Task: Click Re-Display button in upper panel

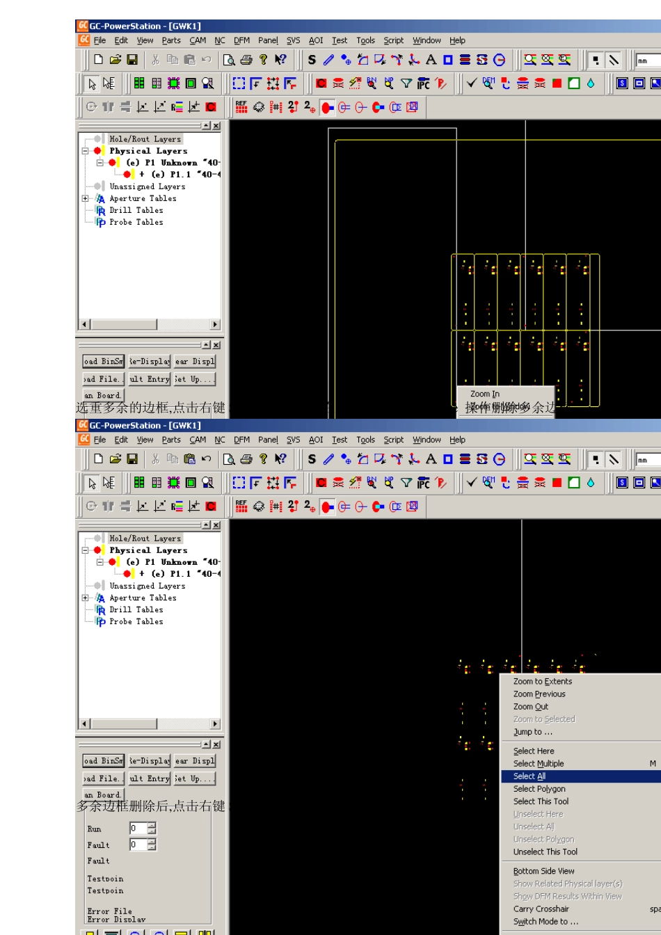Action: (x=150, y=362)
